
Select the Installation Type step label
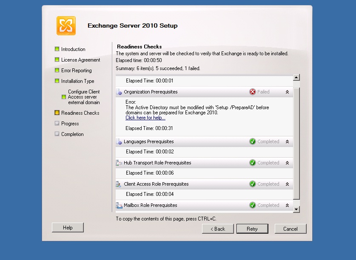[78, 81]
